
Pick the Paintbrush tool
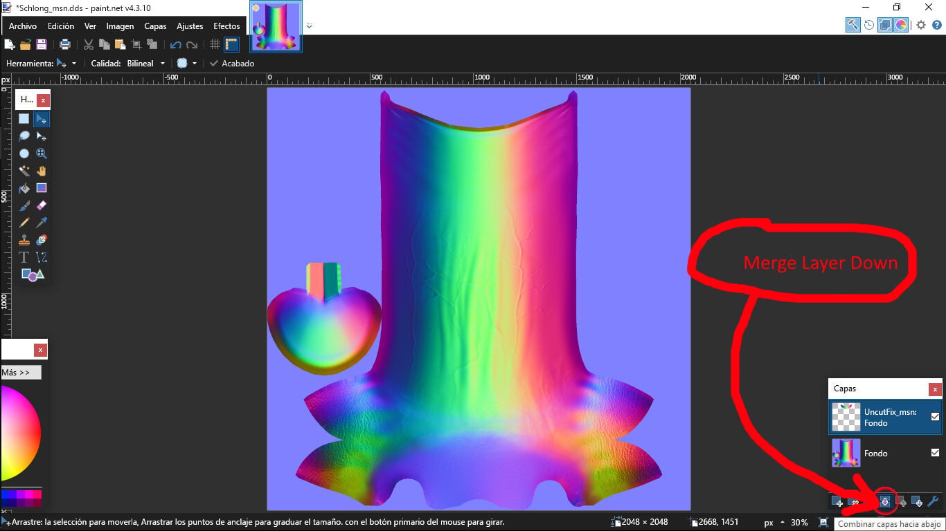click(24, 205)
